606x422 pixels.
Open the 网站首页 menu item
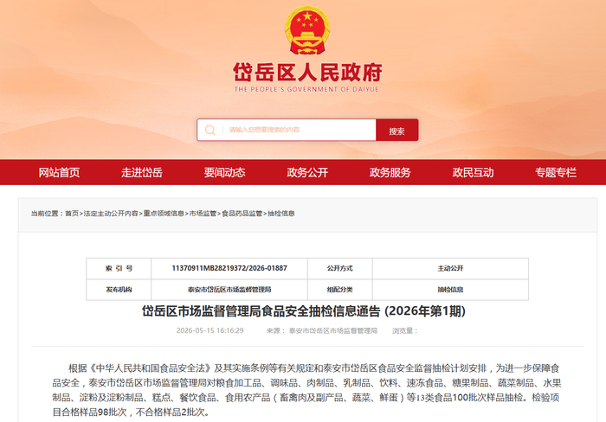(59, 172)
